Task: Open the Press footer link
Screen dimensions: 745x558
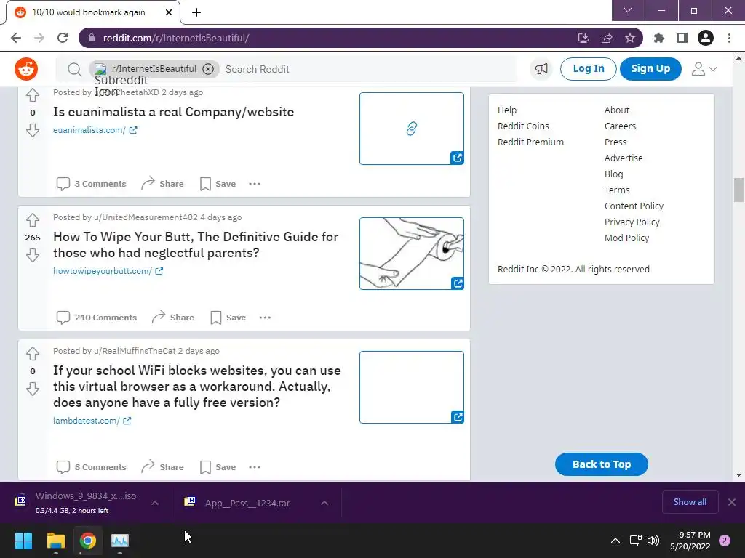Action: coord(615,142)
